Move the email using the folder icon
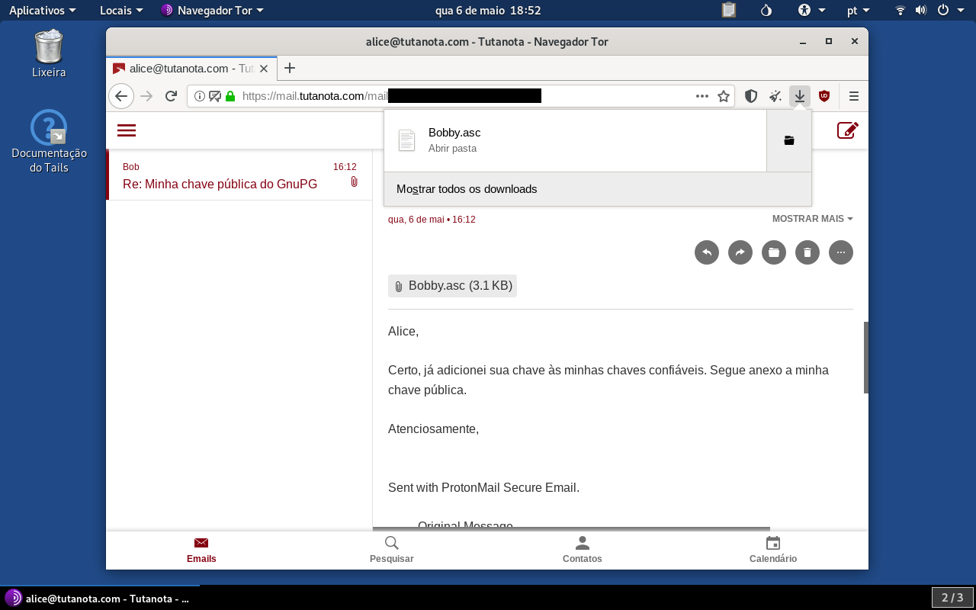976x610 pixels. [x=774, y=252]
